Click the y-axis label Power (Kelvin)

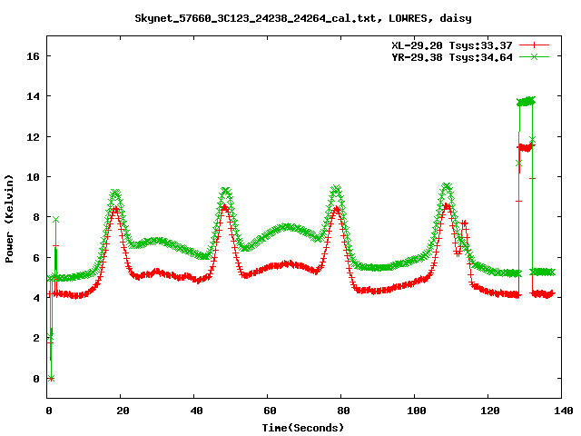(x=9, y=219)
